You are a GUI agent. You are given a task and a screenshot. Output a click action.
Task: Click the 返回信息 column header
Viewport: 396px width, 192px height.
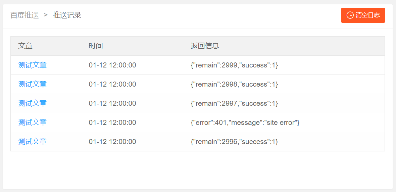coord(205,46)
